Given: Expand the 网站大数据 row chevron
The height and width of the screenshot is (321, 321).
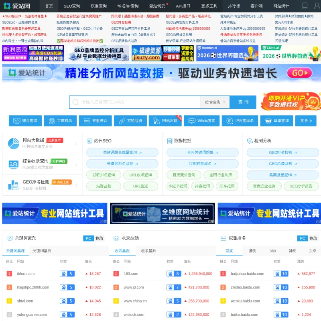Looking at the screenshot, I should coord(76,144).
